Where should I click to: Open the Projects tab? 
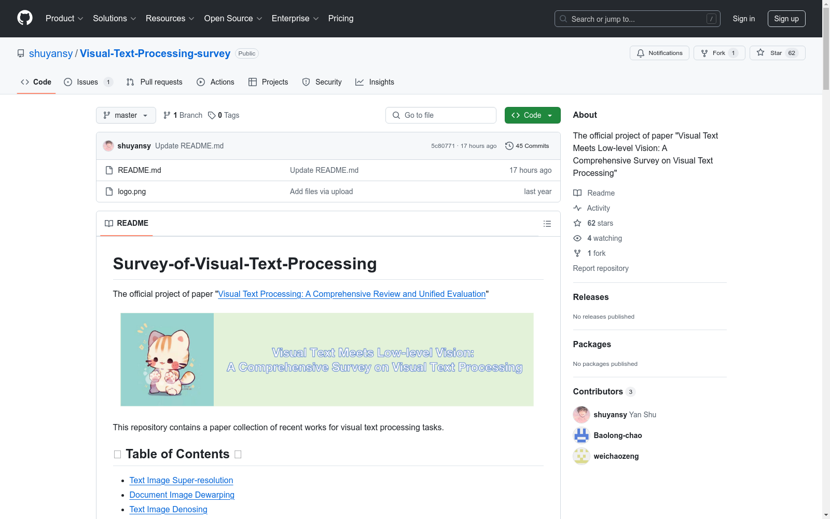tap(268, 82)
